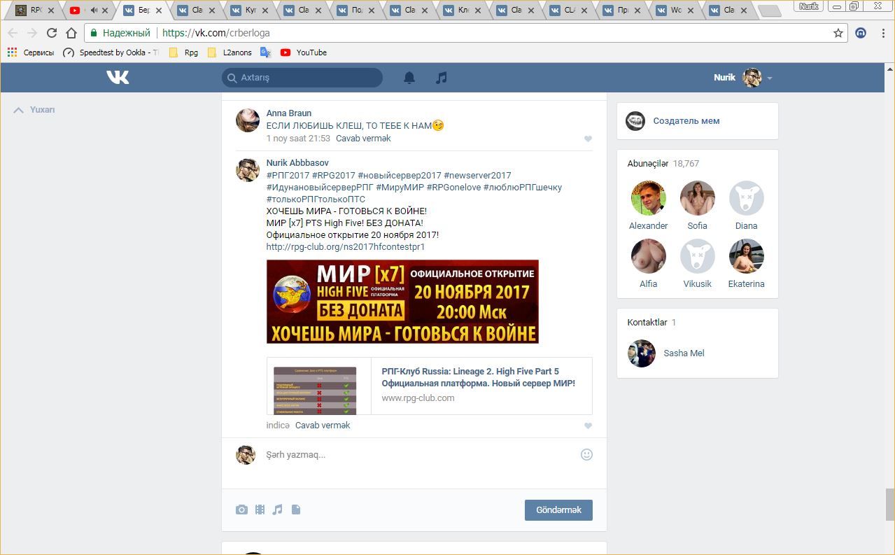Open the notifications bell icon

(409, 78)
